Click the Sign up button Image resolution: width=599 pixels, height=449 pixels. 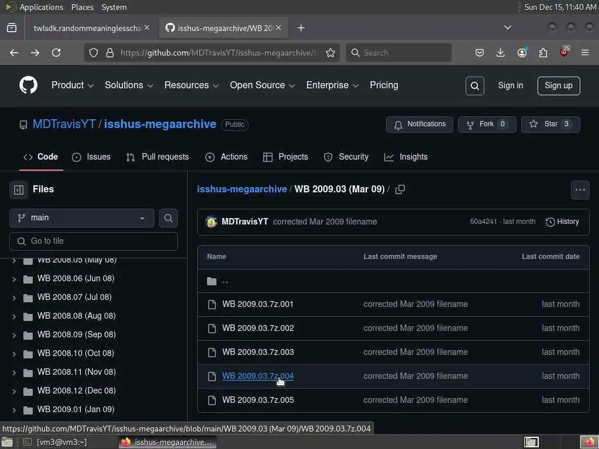559,85
